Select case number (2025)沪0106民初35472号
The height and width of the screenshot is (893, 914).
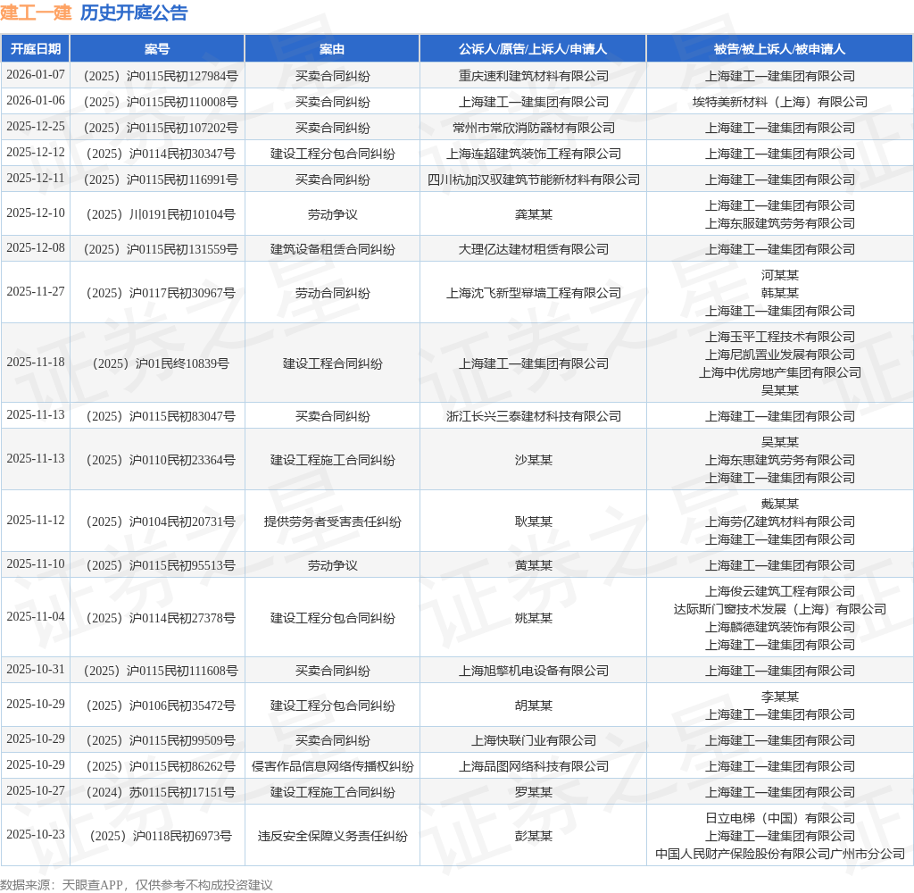point(161,705)
